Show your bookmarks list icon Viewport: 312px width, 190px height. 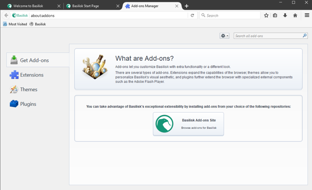(x=275, y=15)
